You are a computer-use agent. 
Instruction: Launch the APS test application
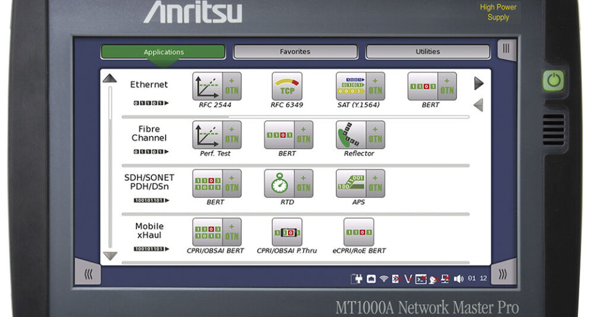(351, 183)
